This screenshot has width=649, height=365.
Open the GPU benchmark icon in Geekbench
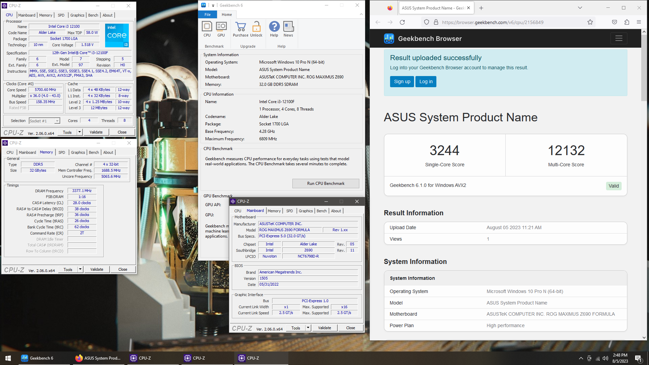221,29
